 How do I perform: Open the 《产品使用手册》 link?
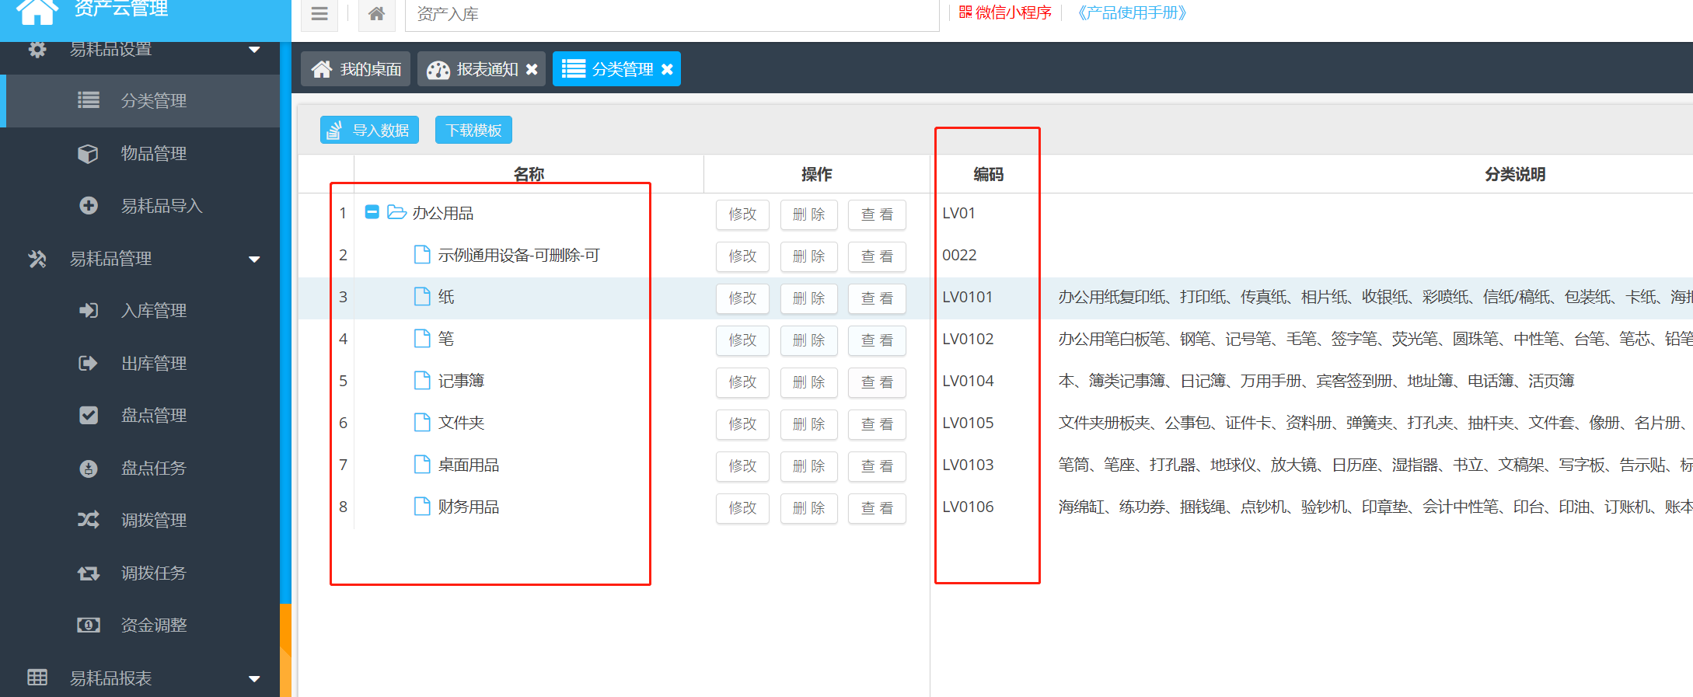point(1131,12)
